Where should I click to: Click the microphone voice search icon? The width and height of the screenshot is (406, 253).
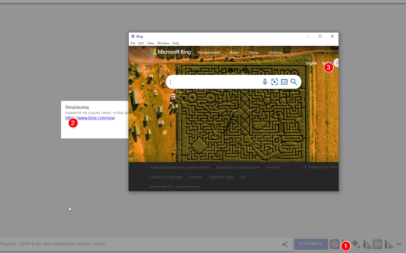265,82
